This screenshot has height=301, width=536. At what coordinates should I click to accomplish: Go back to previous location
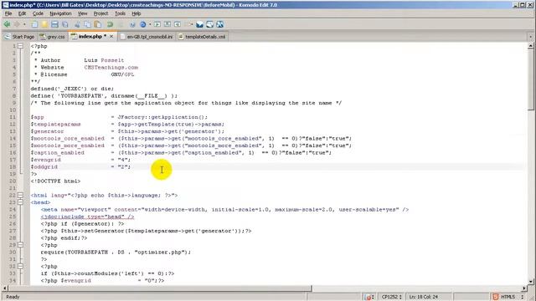click(x=7, y=24)
